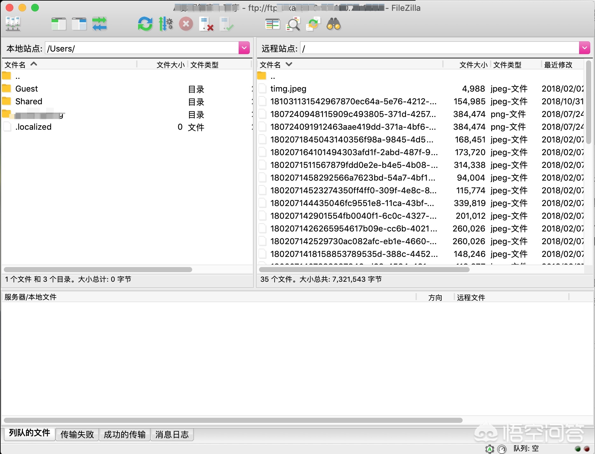Open the local site path dropdown
Screen dimensions: 595x454
pos(244,48)
